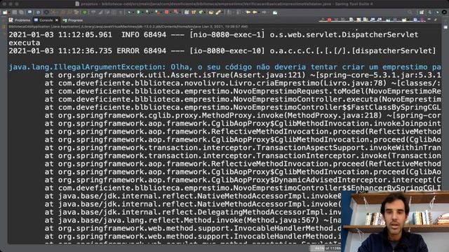Open the External Tools dropdown arrow
449x252 pixels.
[161, 13]
